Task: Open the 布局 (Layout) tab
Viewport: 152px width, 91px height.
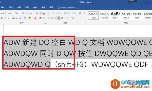Action: point(19,7)
